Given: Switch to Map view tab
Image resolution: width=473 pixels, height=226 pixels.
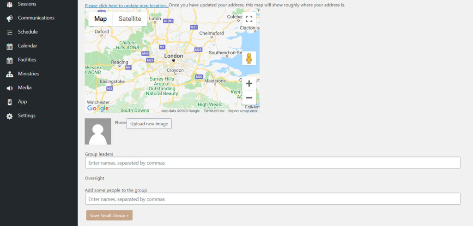Looking at the screenshot, I should tap(100, 19).
